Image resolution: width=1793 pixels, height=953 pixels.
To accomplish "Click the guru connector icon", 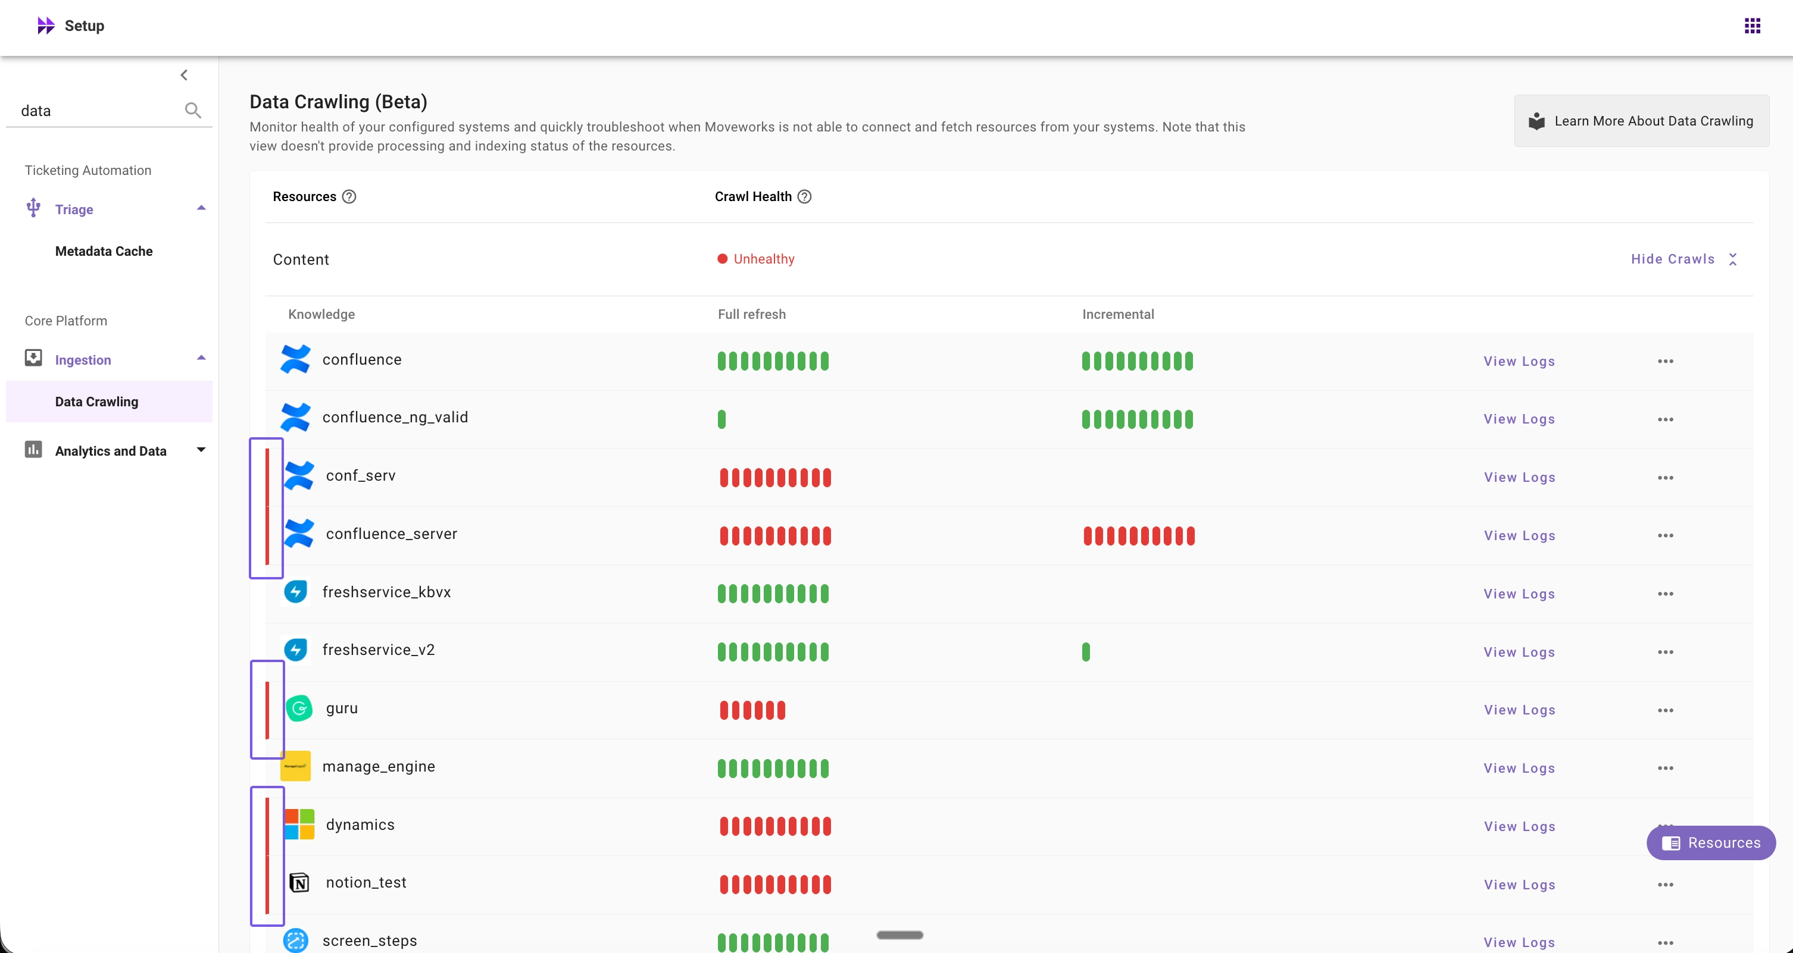I will click(x=299, y=708).
